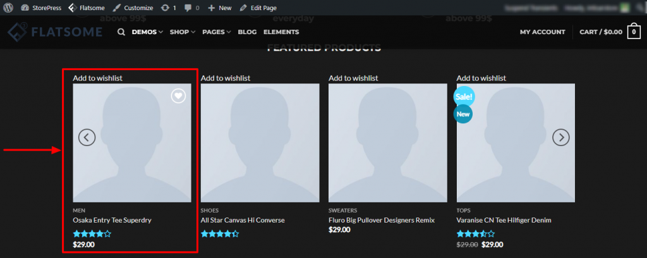Image resolution: width=647 pixels, height=258 pixels.
Task: Open All Star Canvas Hi Converse title
Action: click(243, 220)
